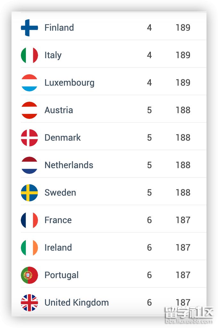Click the Netherlands flag icon
Image resolution: width=218 pixels, height=328 pixels.
pos(29,165)
